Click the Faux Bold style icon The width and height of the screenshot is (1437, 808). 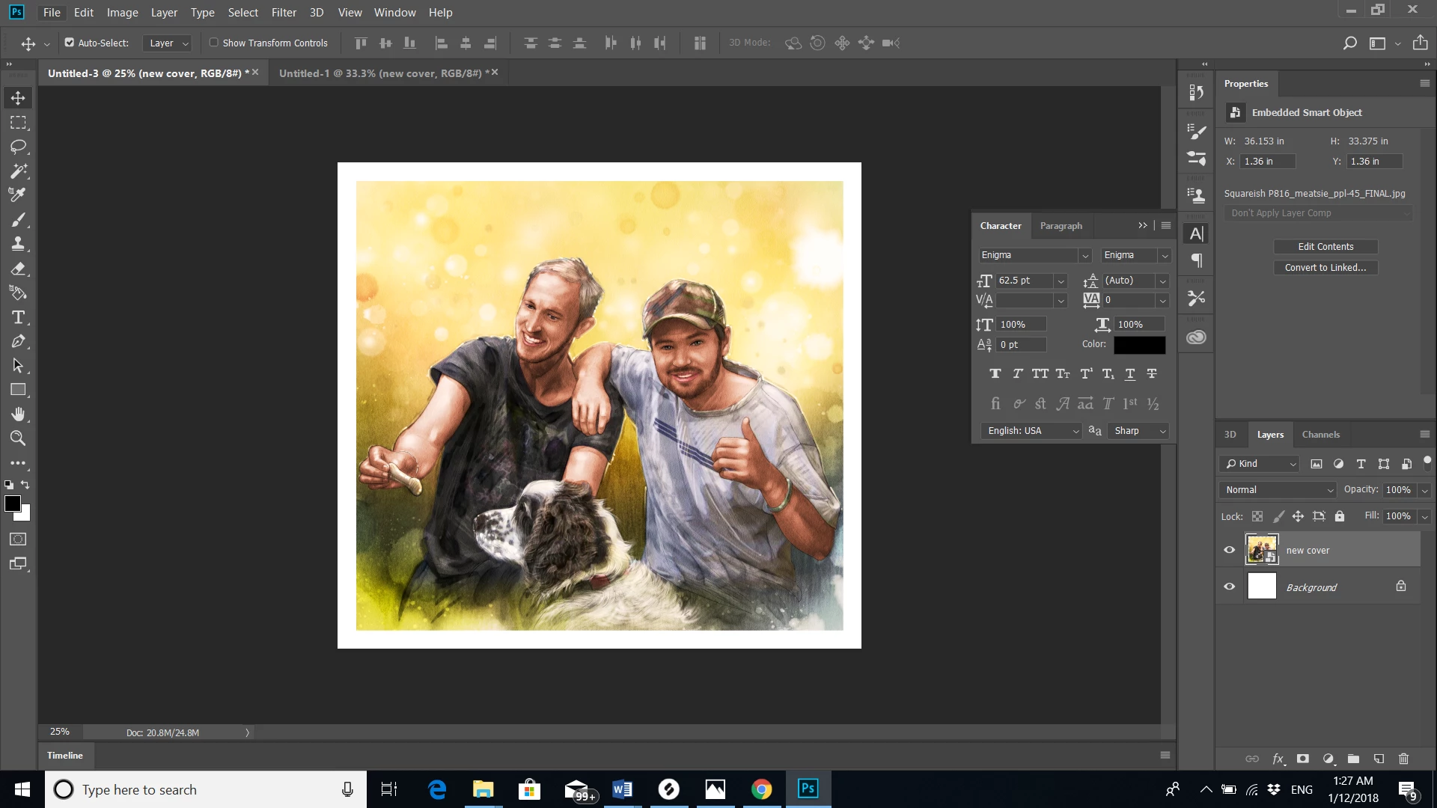[995, 373]
